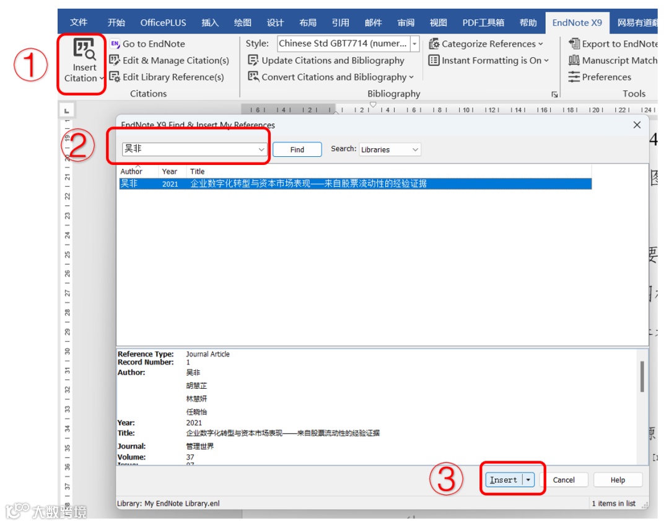669x524 pixels.
Task: Switch to the 审阅 tab
Action: pos(406,22)
